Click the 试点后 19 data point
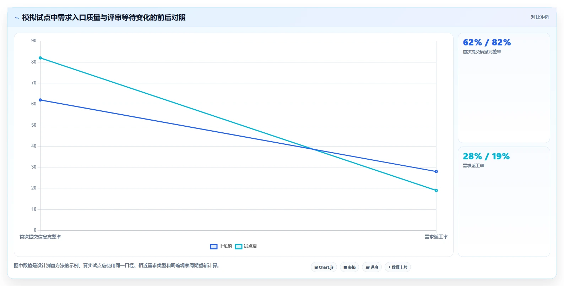Screen dimensions: 564x286 436,191
